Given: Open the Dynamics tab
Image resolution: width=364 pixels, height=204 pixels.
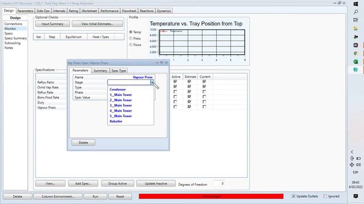Looking at the screenshot, I should (x=164, y=11).
